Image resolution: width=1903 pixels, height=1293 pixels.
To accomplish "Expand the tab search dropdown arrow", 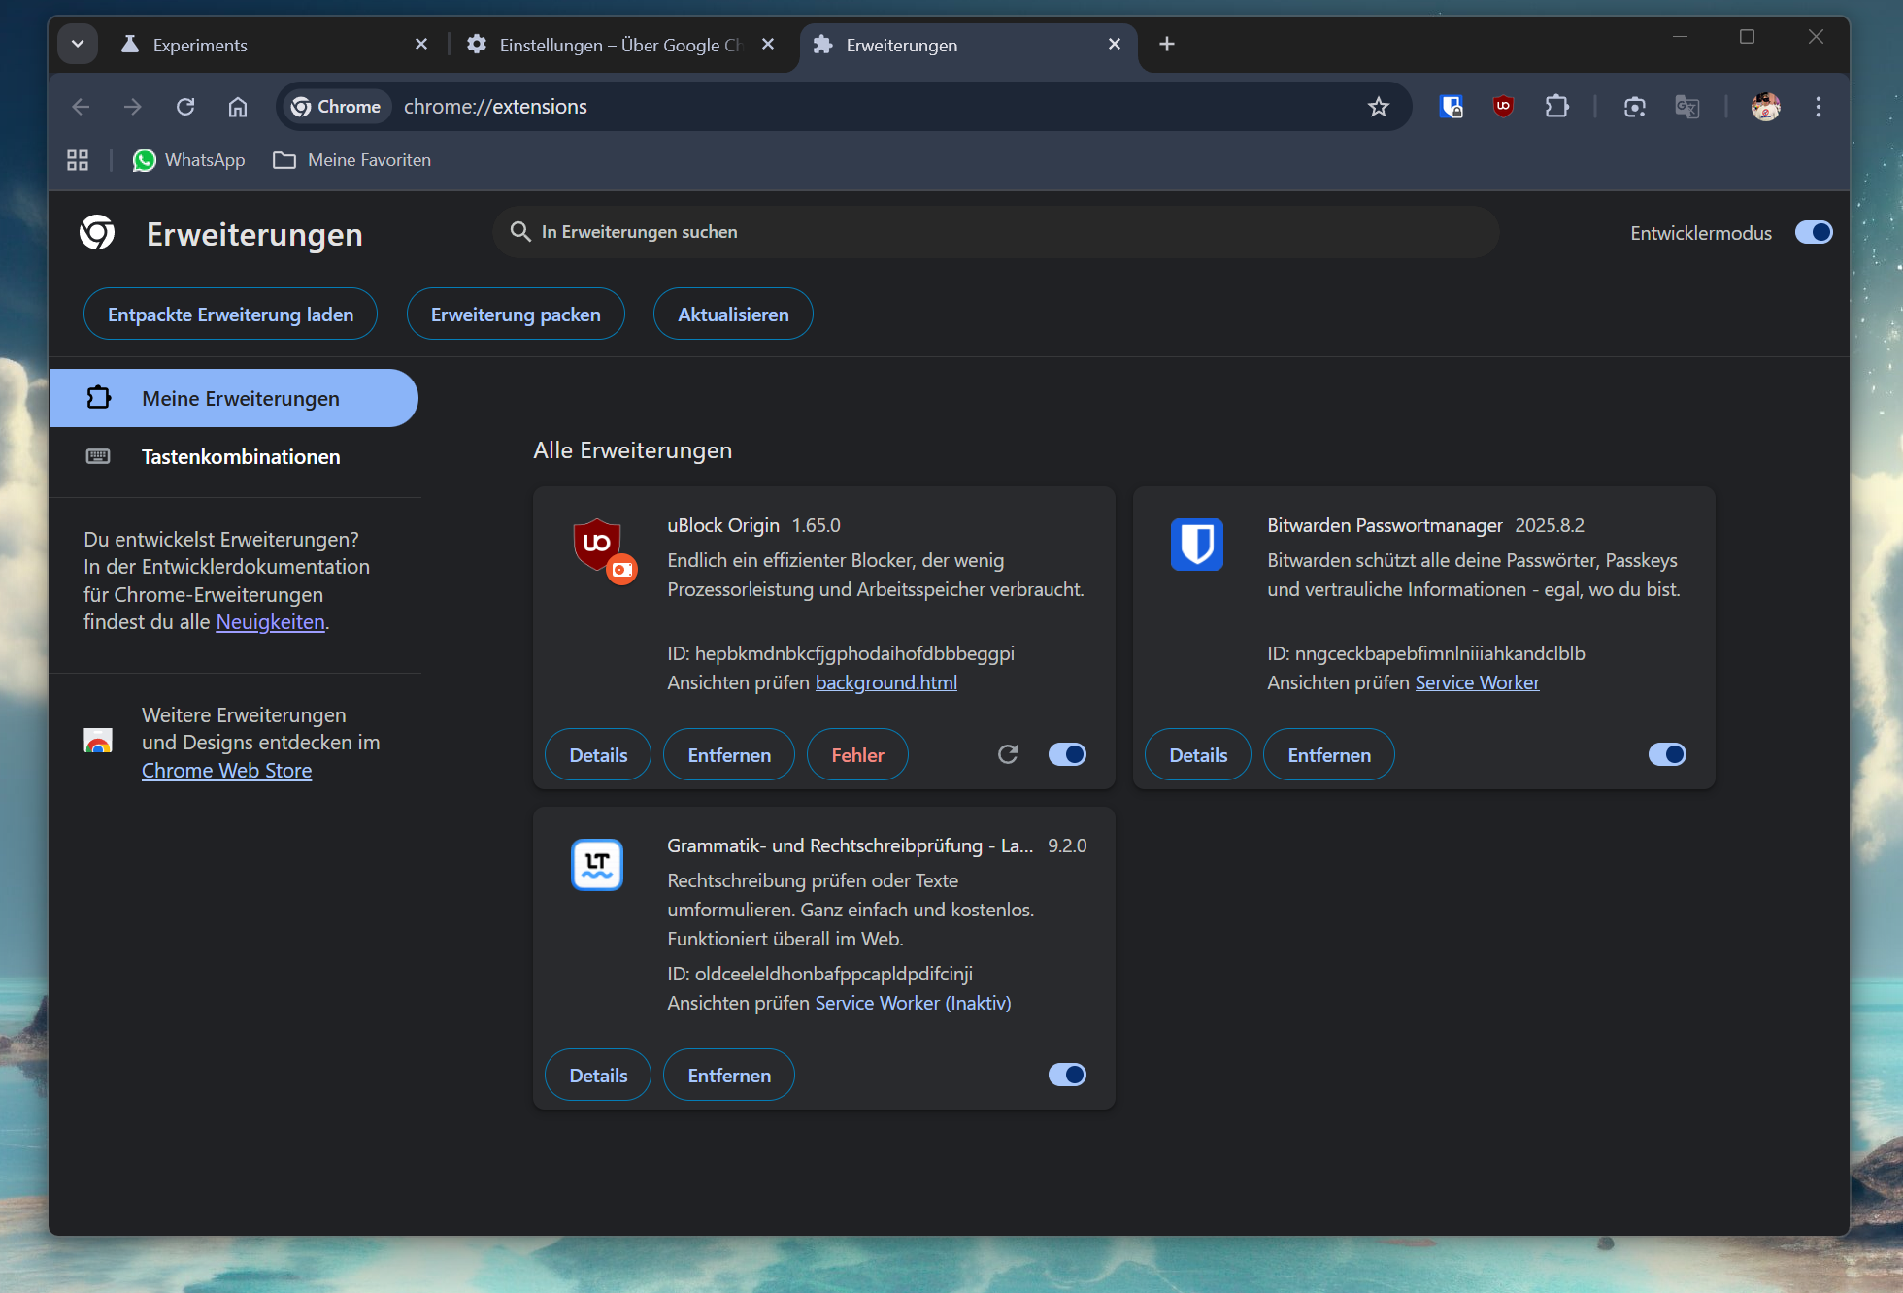I will (78, 45).
